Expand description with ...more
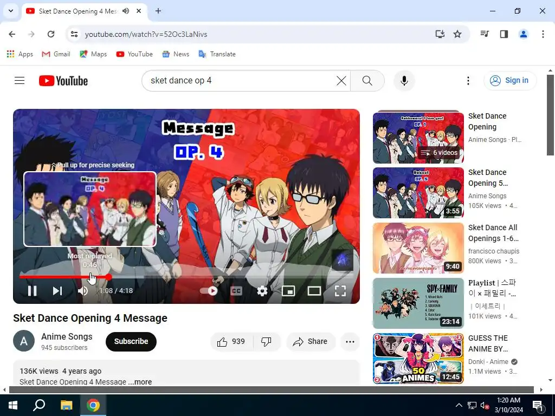555x416 pixels. [140, 382]
